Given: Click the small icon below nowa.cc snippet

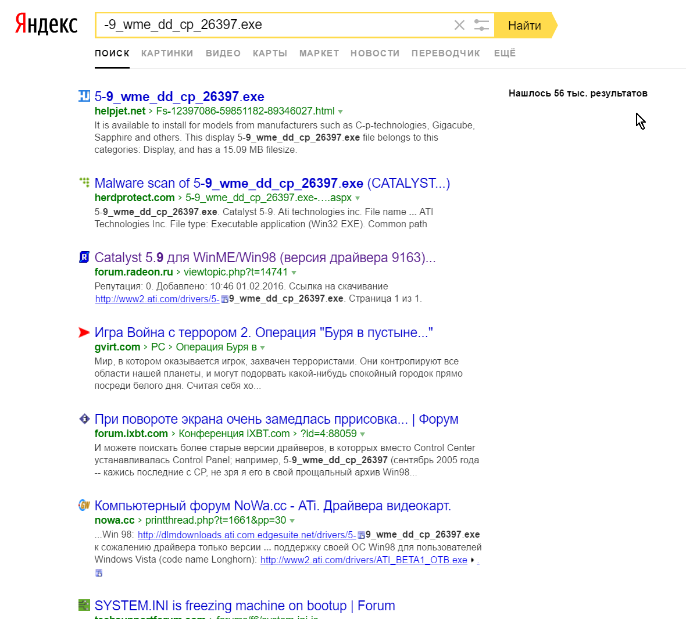Looking at the screenshot, I should tap(99, 573).
